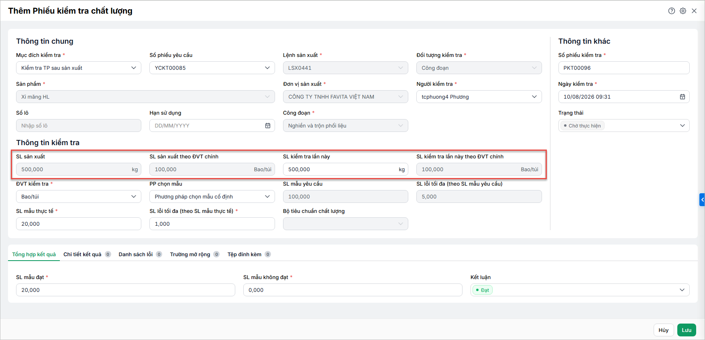The image size is (705, 340).
Task: Click the Thông tin chung heading
Action: click(x=45, y=41)
